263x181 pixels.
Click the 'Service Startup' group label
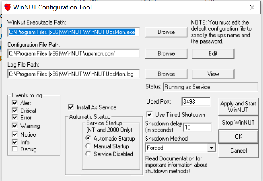point(104,123)
